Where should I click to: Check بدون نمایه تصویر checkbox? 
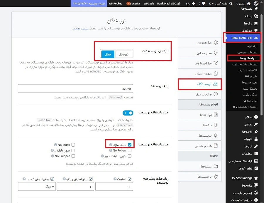pyautogui.click(x=130, y=156)
